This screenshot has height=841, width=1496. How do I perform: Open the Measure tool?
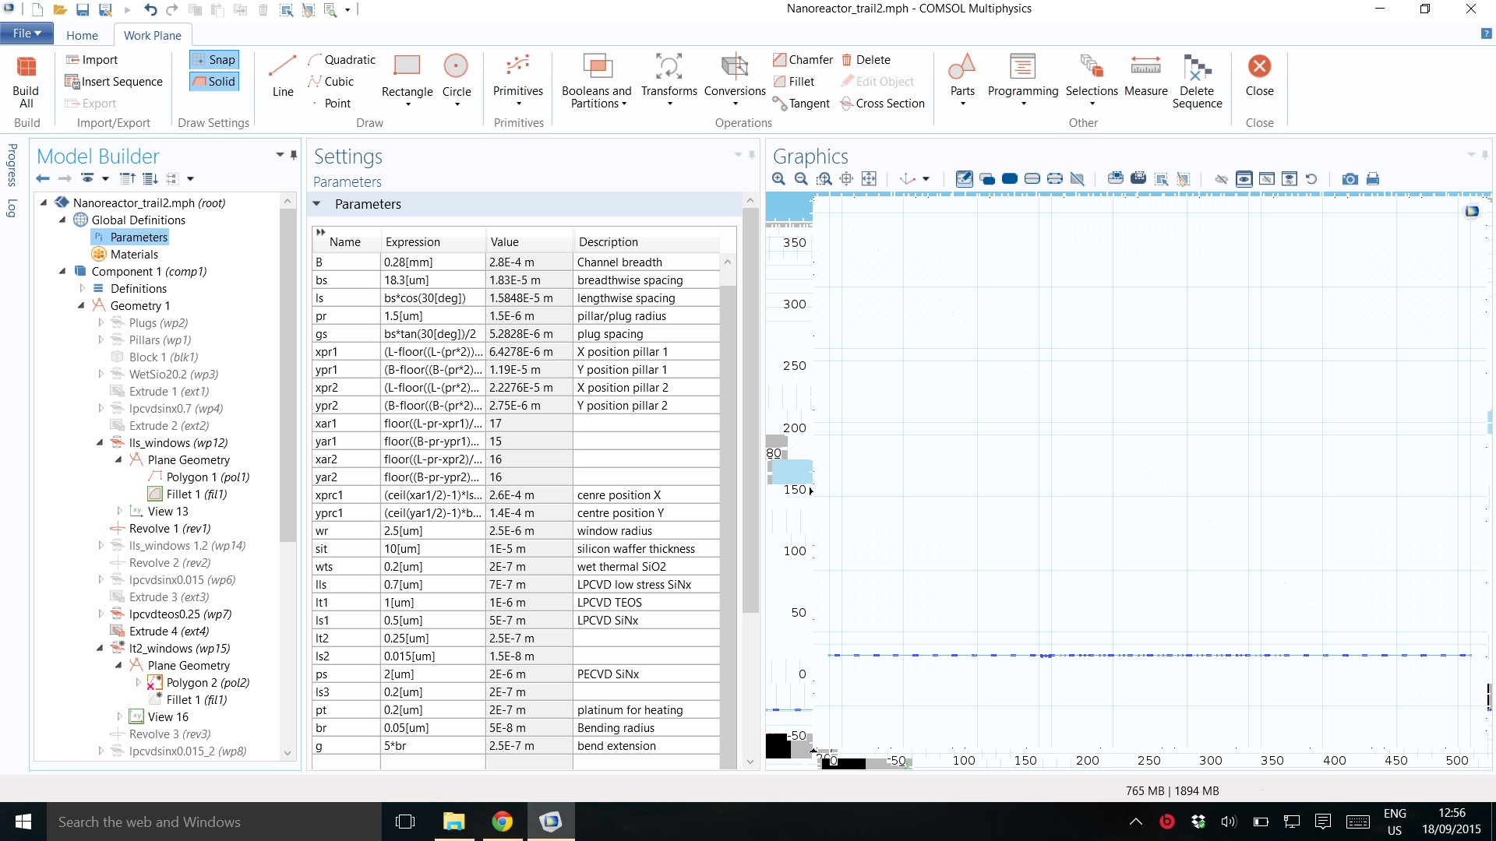tap(1145, 68)
